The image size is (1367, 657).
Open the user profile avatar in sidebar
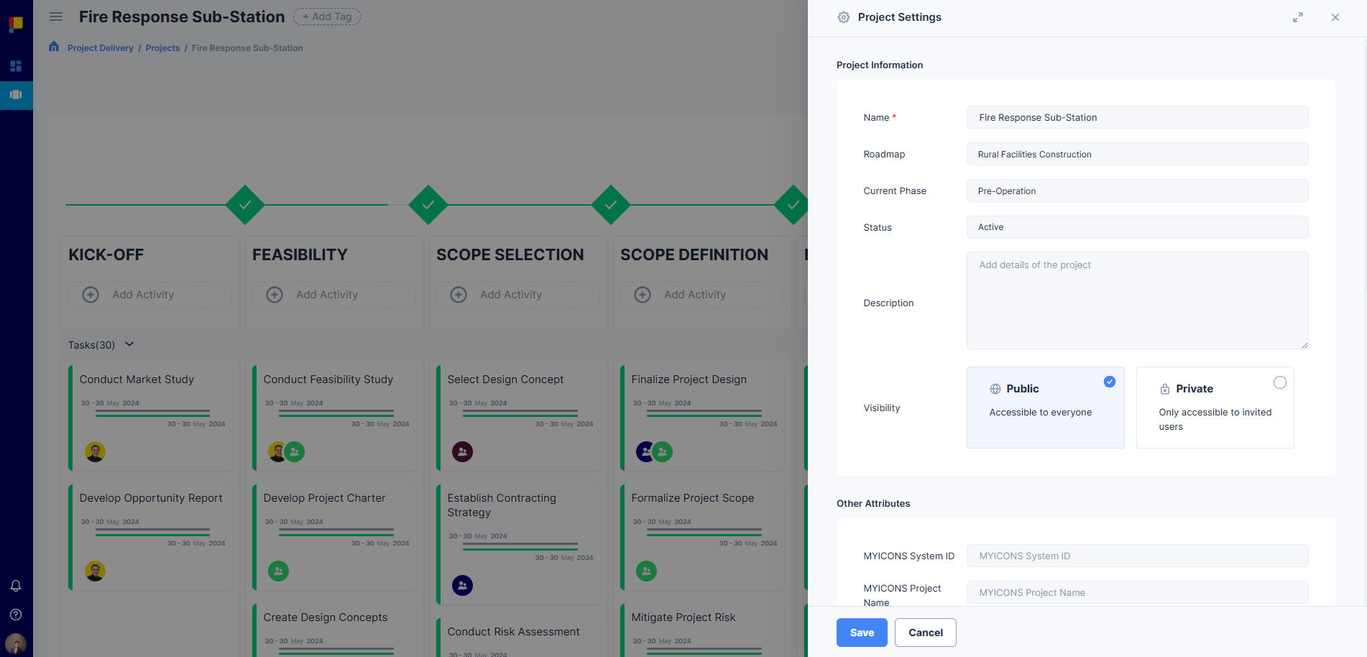coord(16,643)
